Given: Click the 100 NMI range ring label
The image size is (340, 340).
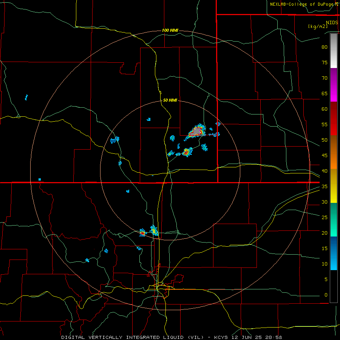Looking at the screenshot, I should [x=170, y=30].
